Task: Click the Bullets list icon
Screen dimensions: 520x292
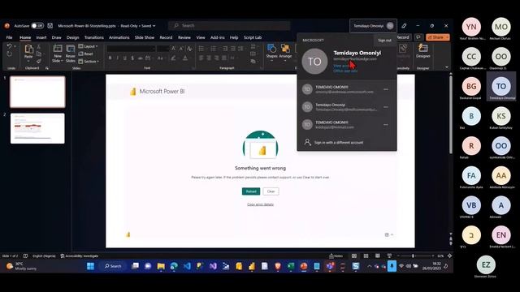Action: click(201, 49)
